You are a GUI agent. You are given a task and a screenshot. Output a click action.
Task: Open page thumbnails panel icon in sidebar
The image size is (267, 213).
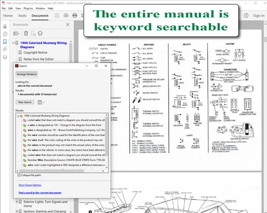coord(5,34)
